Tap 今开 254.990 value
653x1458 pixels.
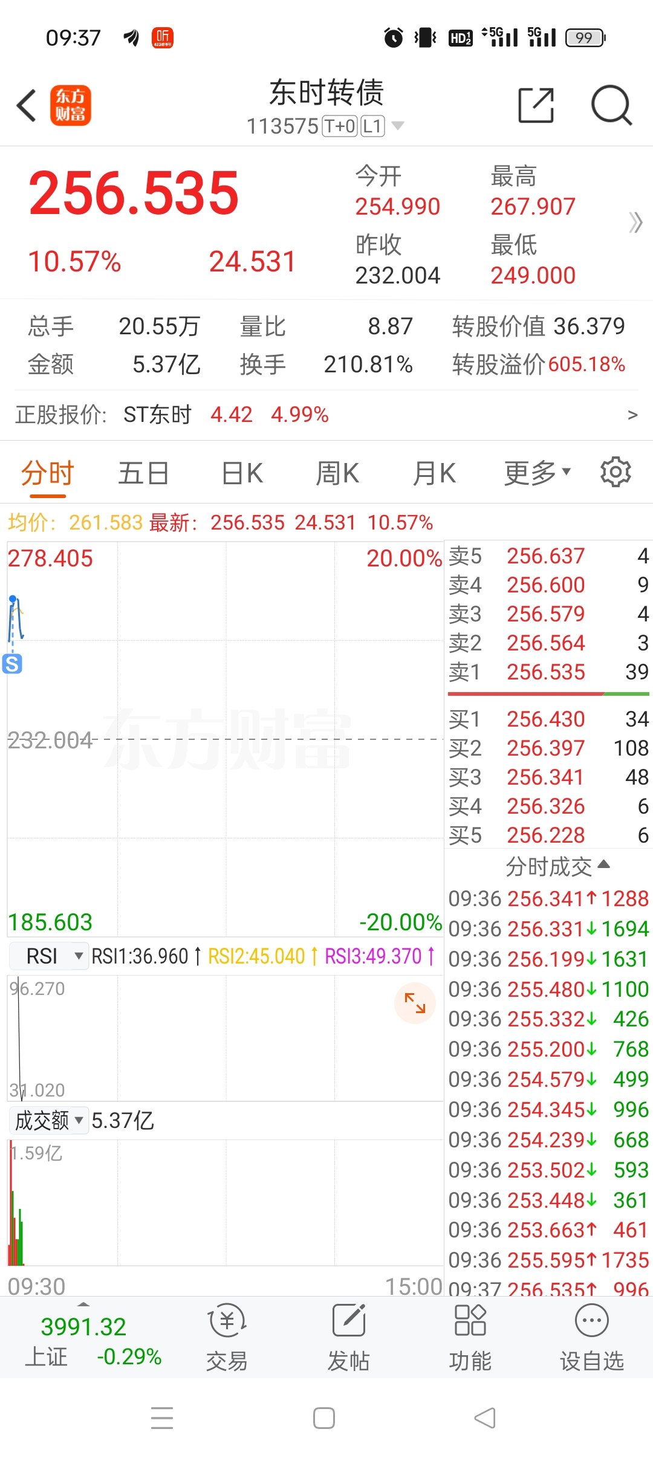tap(397, 207)
